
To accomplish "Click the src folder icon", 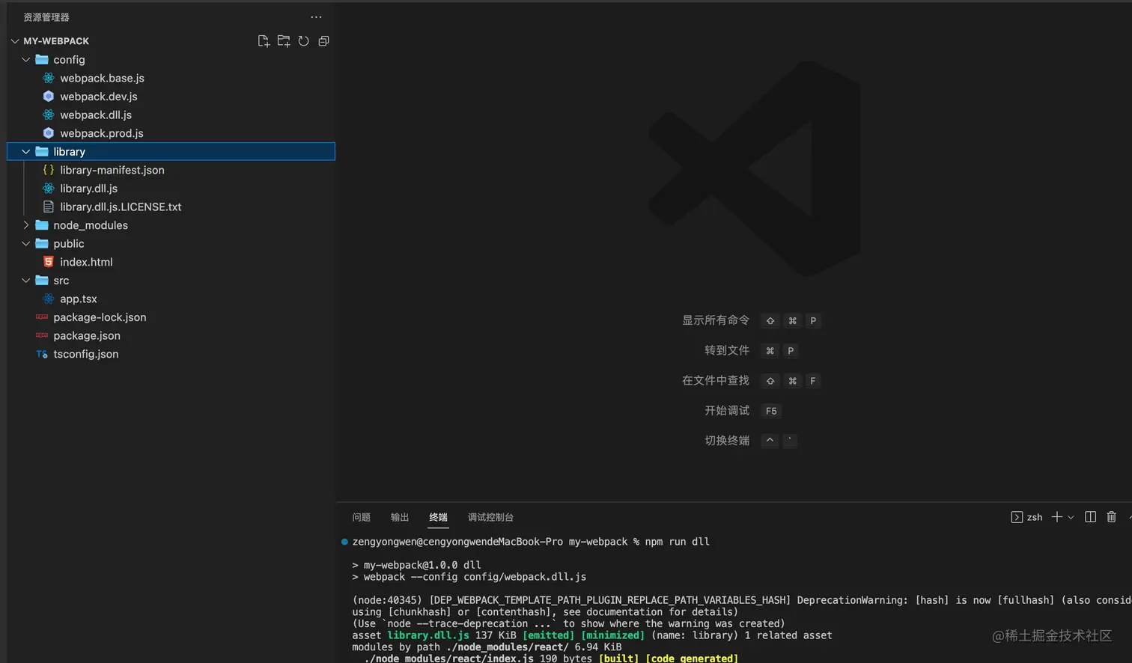I will (42, 281).
